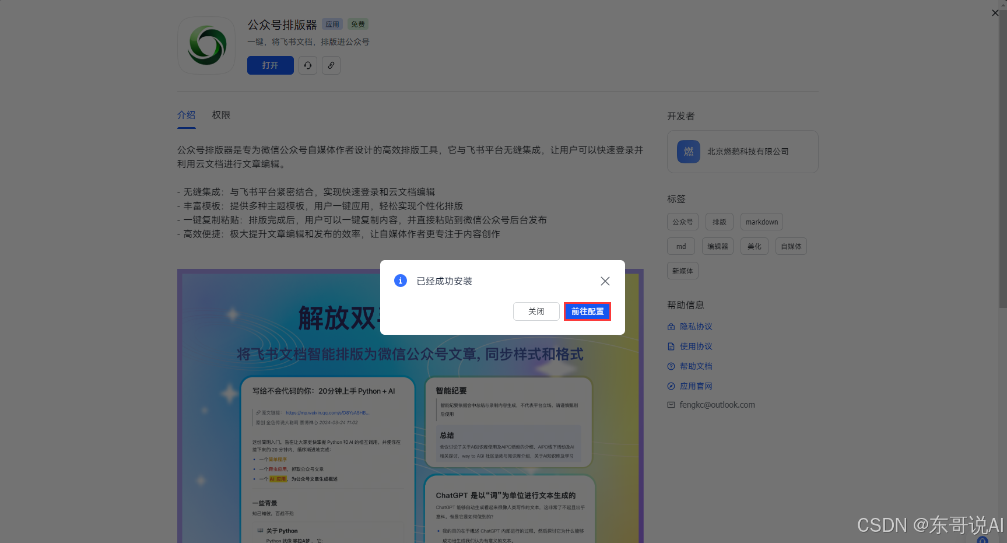Click the developer avatar icon 燃

pos(689,152)
